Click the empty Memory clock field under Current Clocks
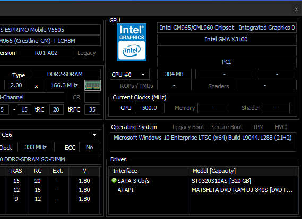This screenshot has width=302, height=219. click(x=213, y=108)
